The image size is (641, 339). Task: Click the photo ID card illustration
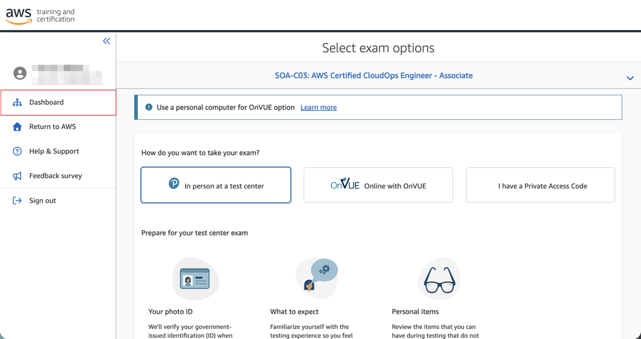pyautogui.click(x=196, y=279)
